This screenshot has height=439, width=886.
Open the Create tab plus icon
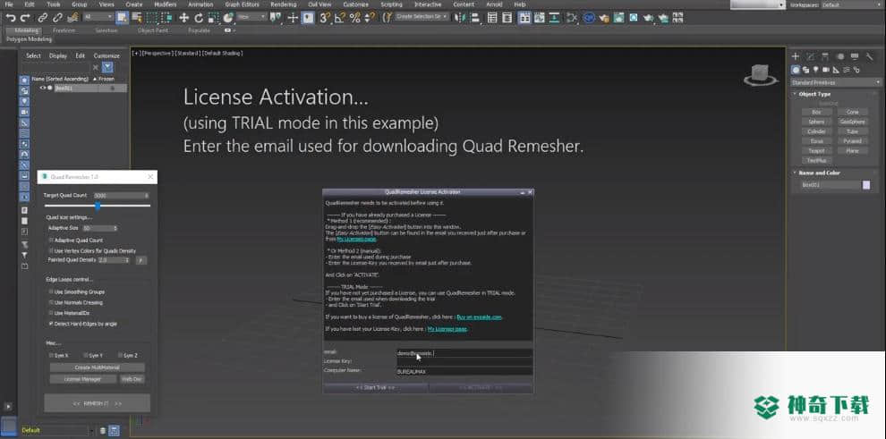(x=795, y=56)
